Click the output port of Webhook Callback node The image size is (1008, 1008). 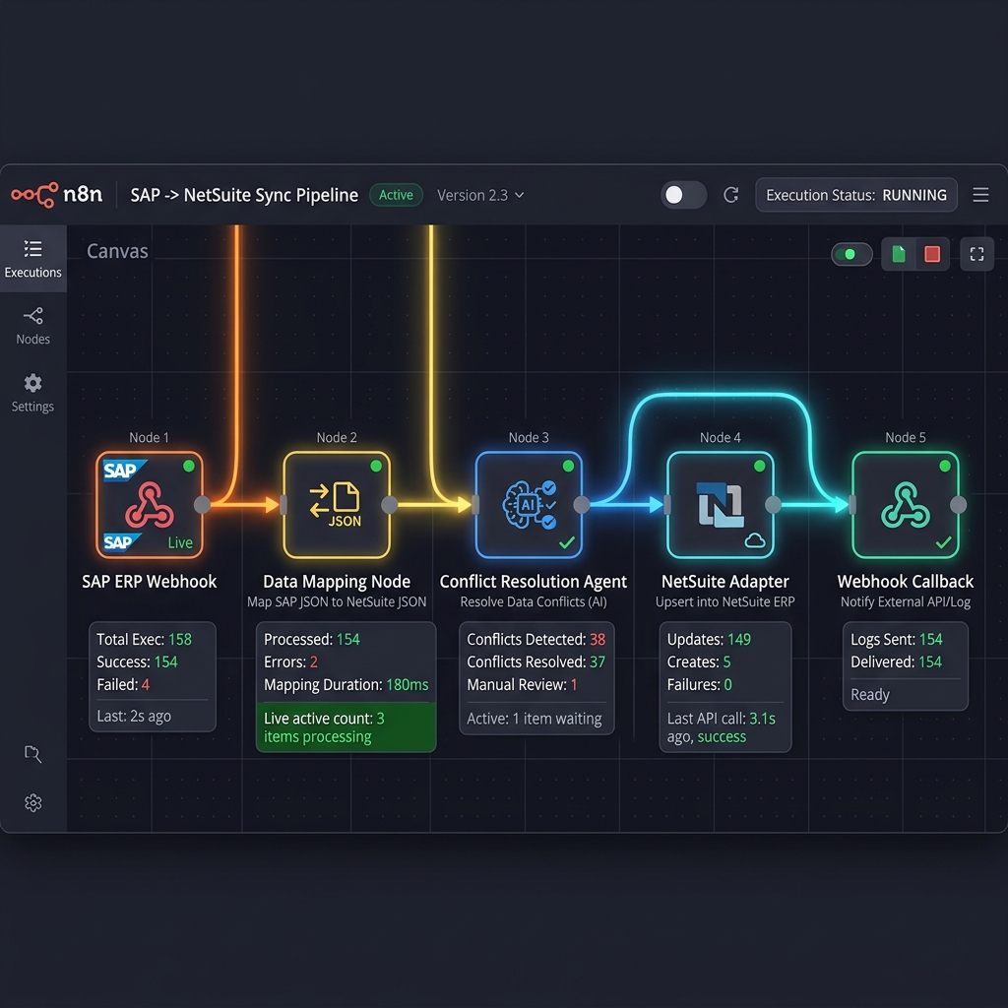coord(958,505)
